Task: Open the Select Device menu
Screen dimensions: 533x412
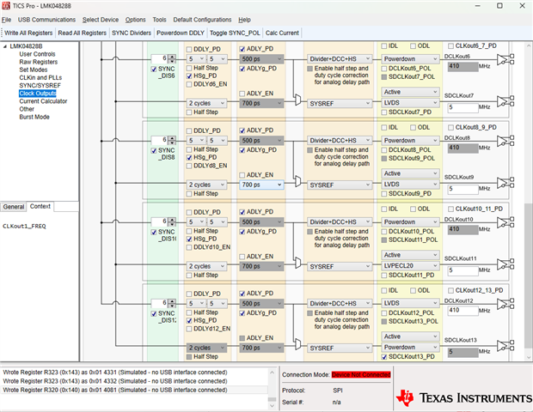Action: (x=101, y=20)
